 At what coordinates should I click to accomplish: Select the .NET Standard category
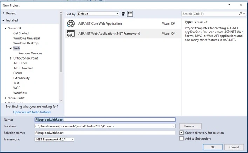23,68
